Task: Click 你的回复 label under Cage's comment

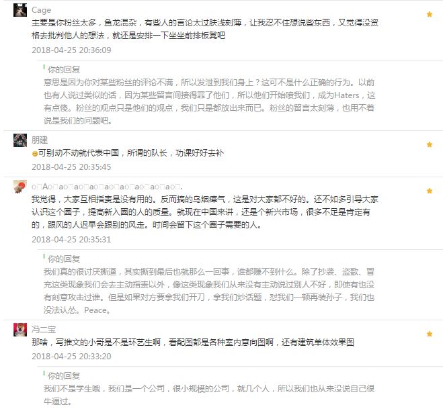Action: 64,69
